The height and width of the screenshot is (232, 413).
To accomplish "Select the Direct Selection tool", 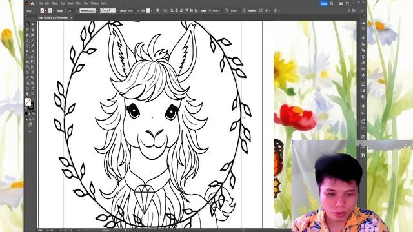I will (x=33, y=24).
